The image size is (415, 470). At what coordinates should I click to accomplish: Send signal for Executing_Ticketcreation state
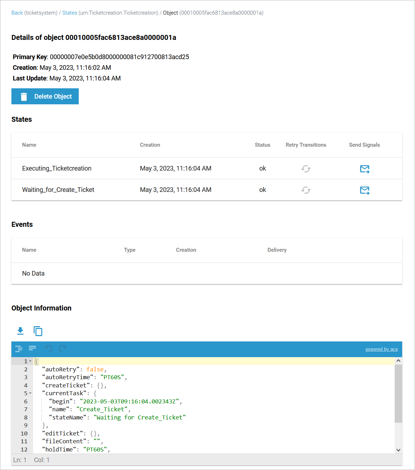(x=364, y=169)
